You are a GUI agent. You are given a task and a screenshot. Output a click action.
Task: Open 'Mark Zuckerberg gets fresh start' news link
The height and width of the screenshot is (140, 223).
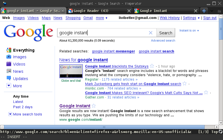pos(133,84)
